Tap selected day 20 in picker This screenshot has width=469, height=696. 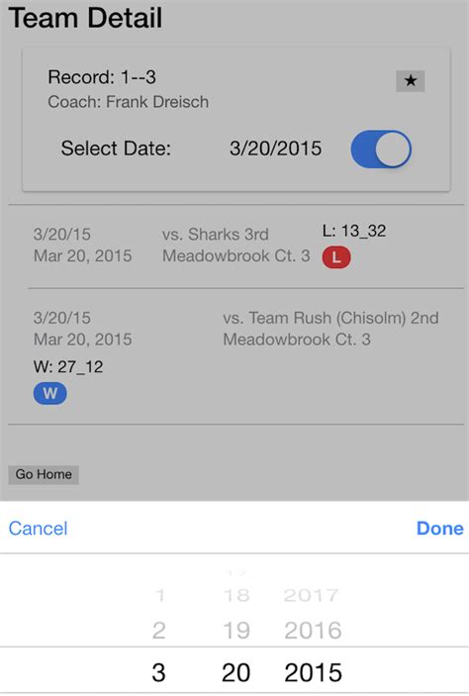point(236,672)
